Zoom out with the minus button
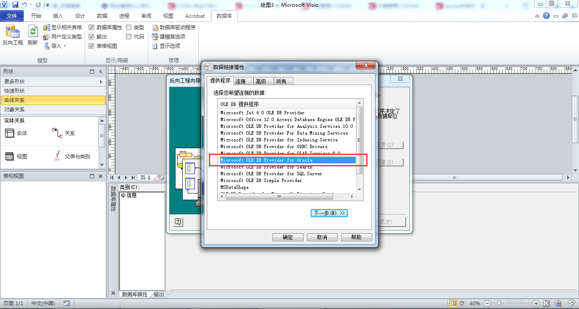This screenshot has height=309, width=579. (x=487, y=303)
